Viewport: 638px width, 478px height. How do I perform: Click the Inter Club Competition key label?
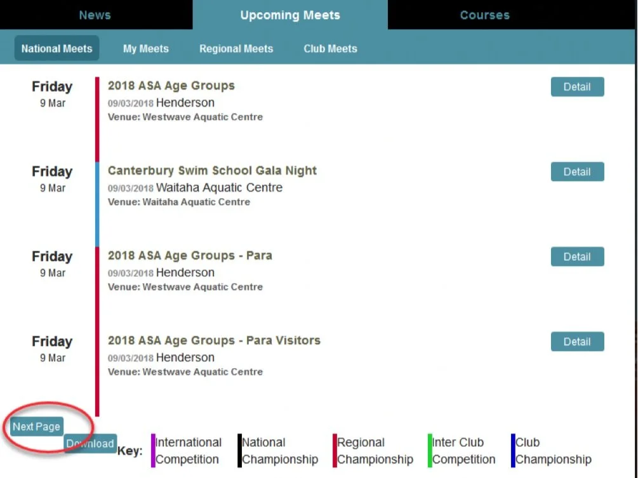464,451
